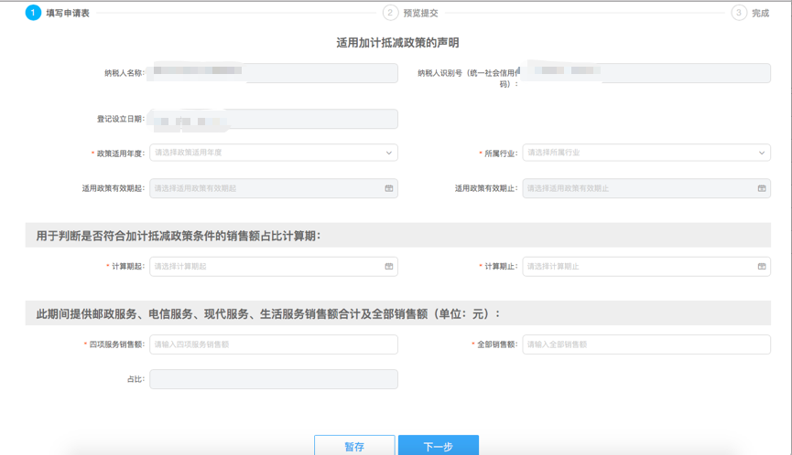
Task: Click step 3 circle 完成
Action: [739, 13]
